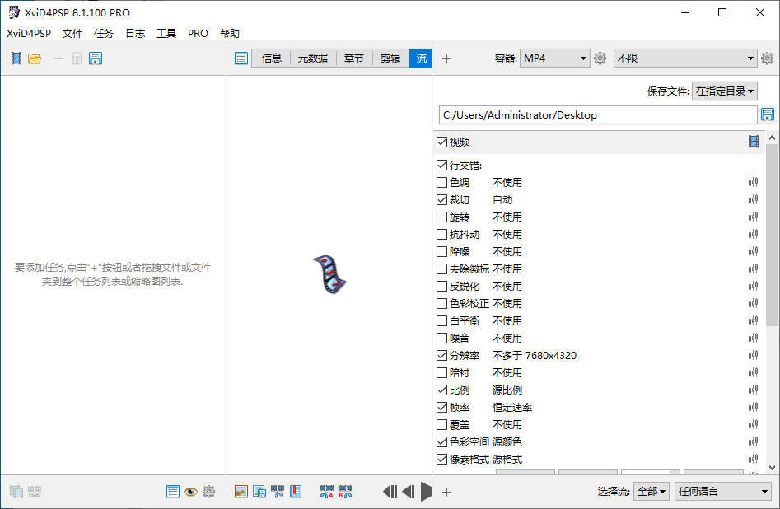Click the 源比例 aspect ratio value

click(x=507, y=390)
